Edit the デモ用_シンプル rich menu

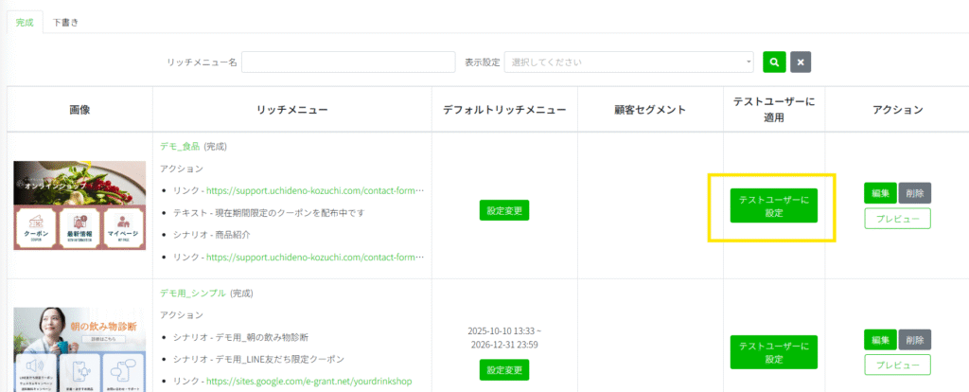[880, 339]
